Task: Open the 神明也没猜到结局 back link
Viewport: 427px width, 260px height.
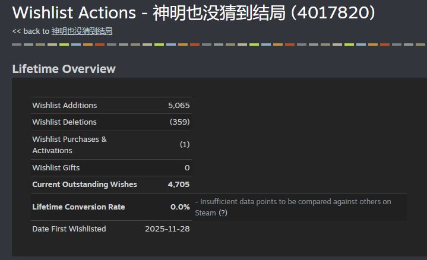Action: (x=82, y=31)
